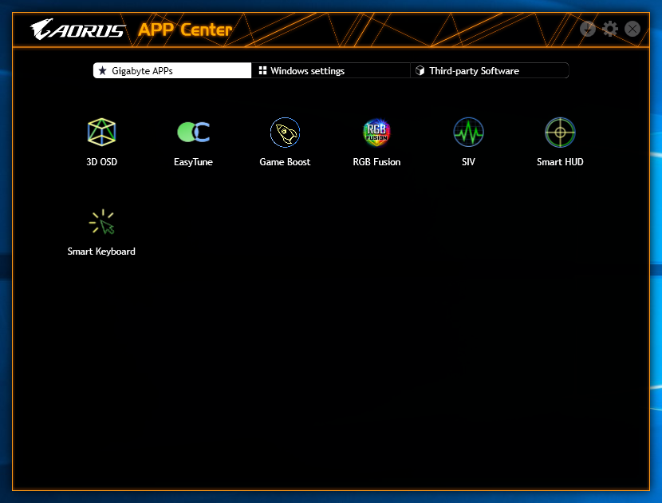Viewport: 662px width, 503px height.
Task: Launch the 3D OSD cube icon
Action: click(101, 133)
